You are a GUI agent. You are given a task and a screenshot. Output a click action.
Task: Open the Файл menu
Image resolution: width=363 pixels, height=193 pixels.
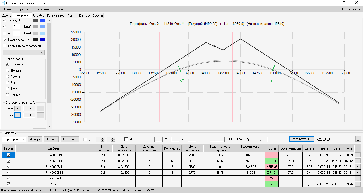8,9
